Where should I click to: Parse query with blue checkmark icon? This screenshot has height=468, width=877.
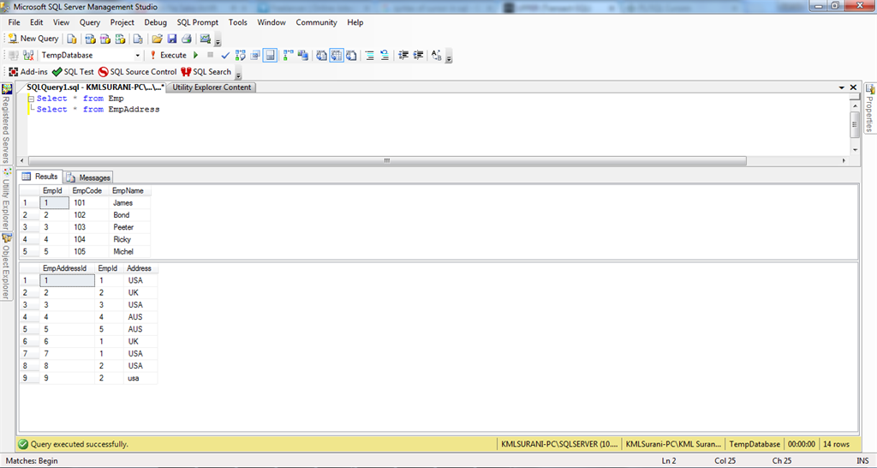pos(225,56)
